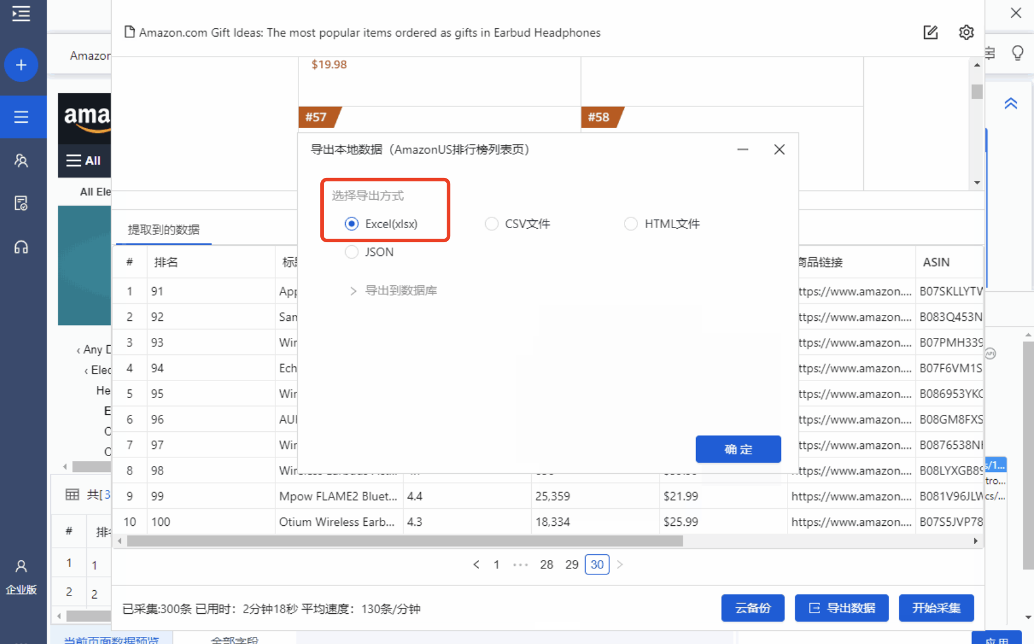Select page 30 in pagination
Image resolution: width=1034 pixels, height=644 pixels.
tap(597, 565)
